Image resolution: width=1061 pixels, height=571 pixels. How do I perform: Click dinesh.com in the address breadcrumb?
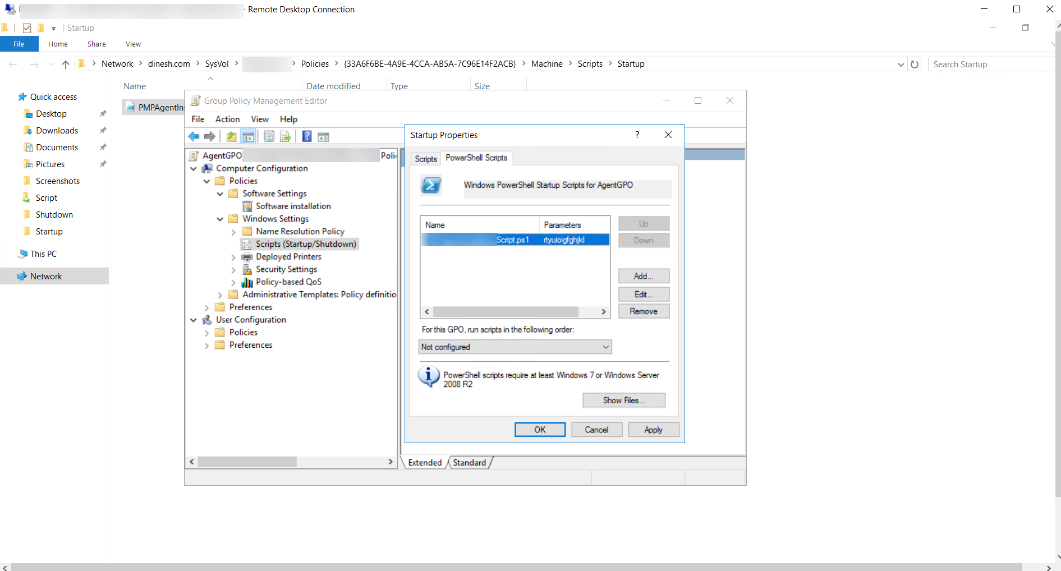pos(169,64)
